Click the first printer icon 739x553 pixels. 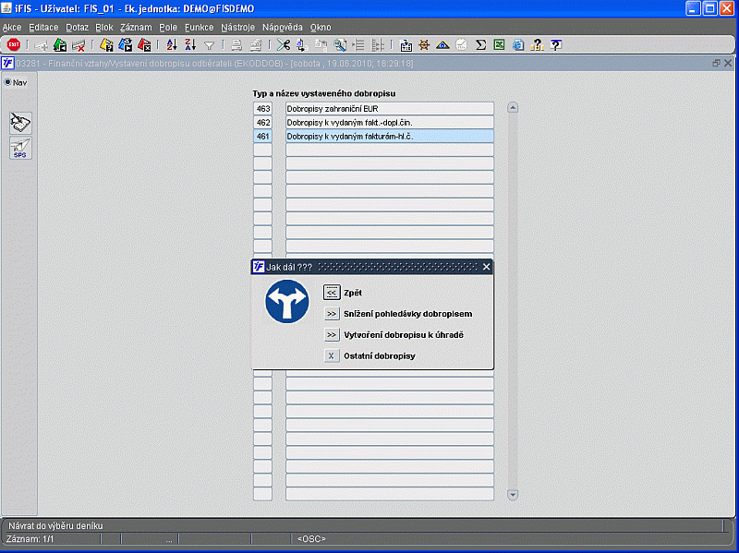coord(236,45)
